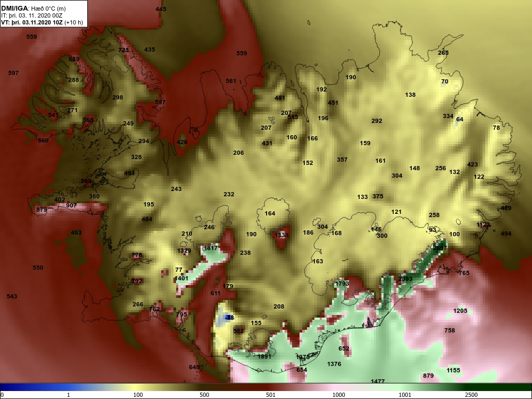Click the map value '1793'

point(342,284)
